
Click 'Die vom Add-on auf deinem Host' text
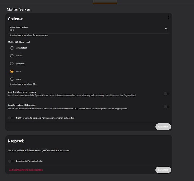(x=39, y=150)
